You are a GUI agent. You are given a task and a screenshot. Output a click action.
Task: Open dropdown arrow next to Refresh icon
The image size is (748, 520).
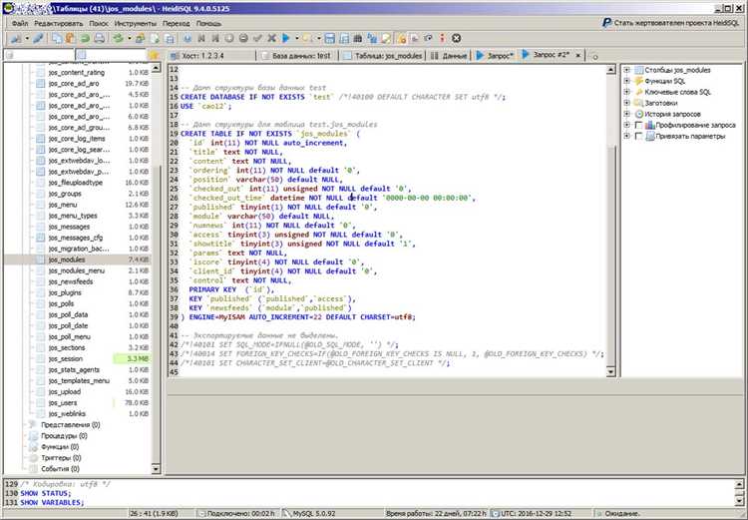pyautogui.click(x=129, y=39)
